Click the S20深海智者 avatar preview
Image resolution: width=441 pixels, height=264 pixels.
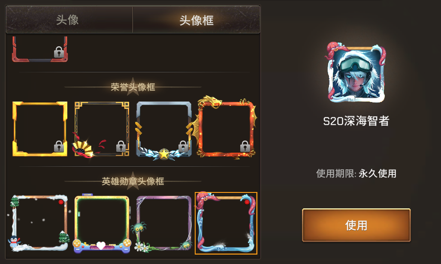[x=356, y=72]
